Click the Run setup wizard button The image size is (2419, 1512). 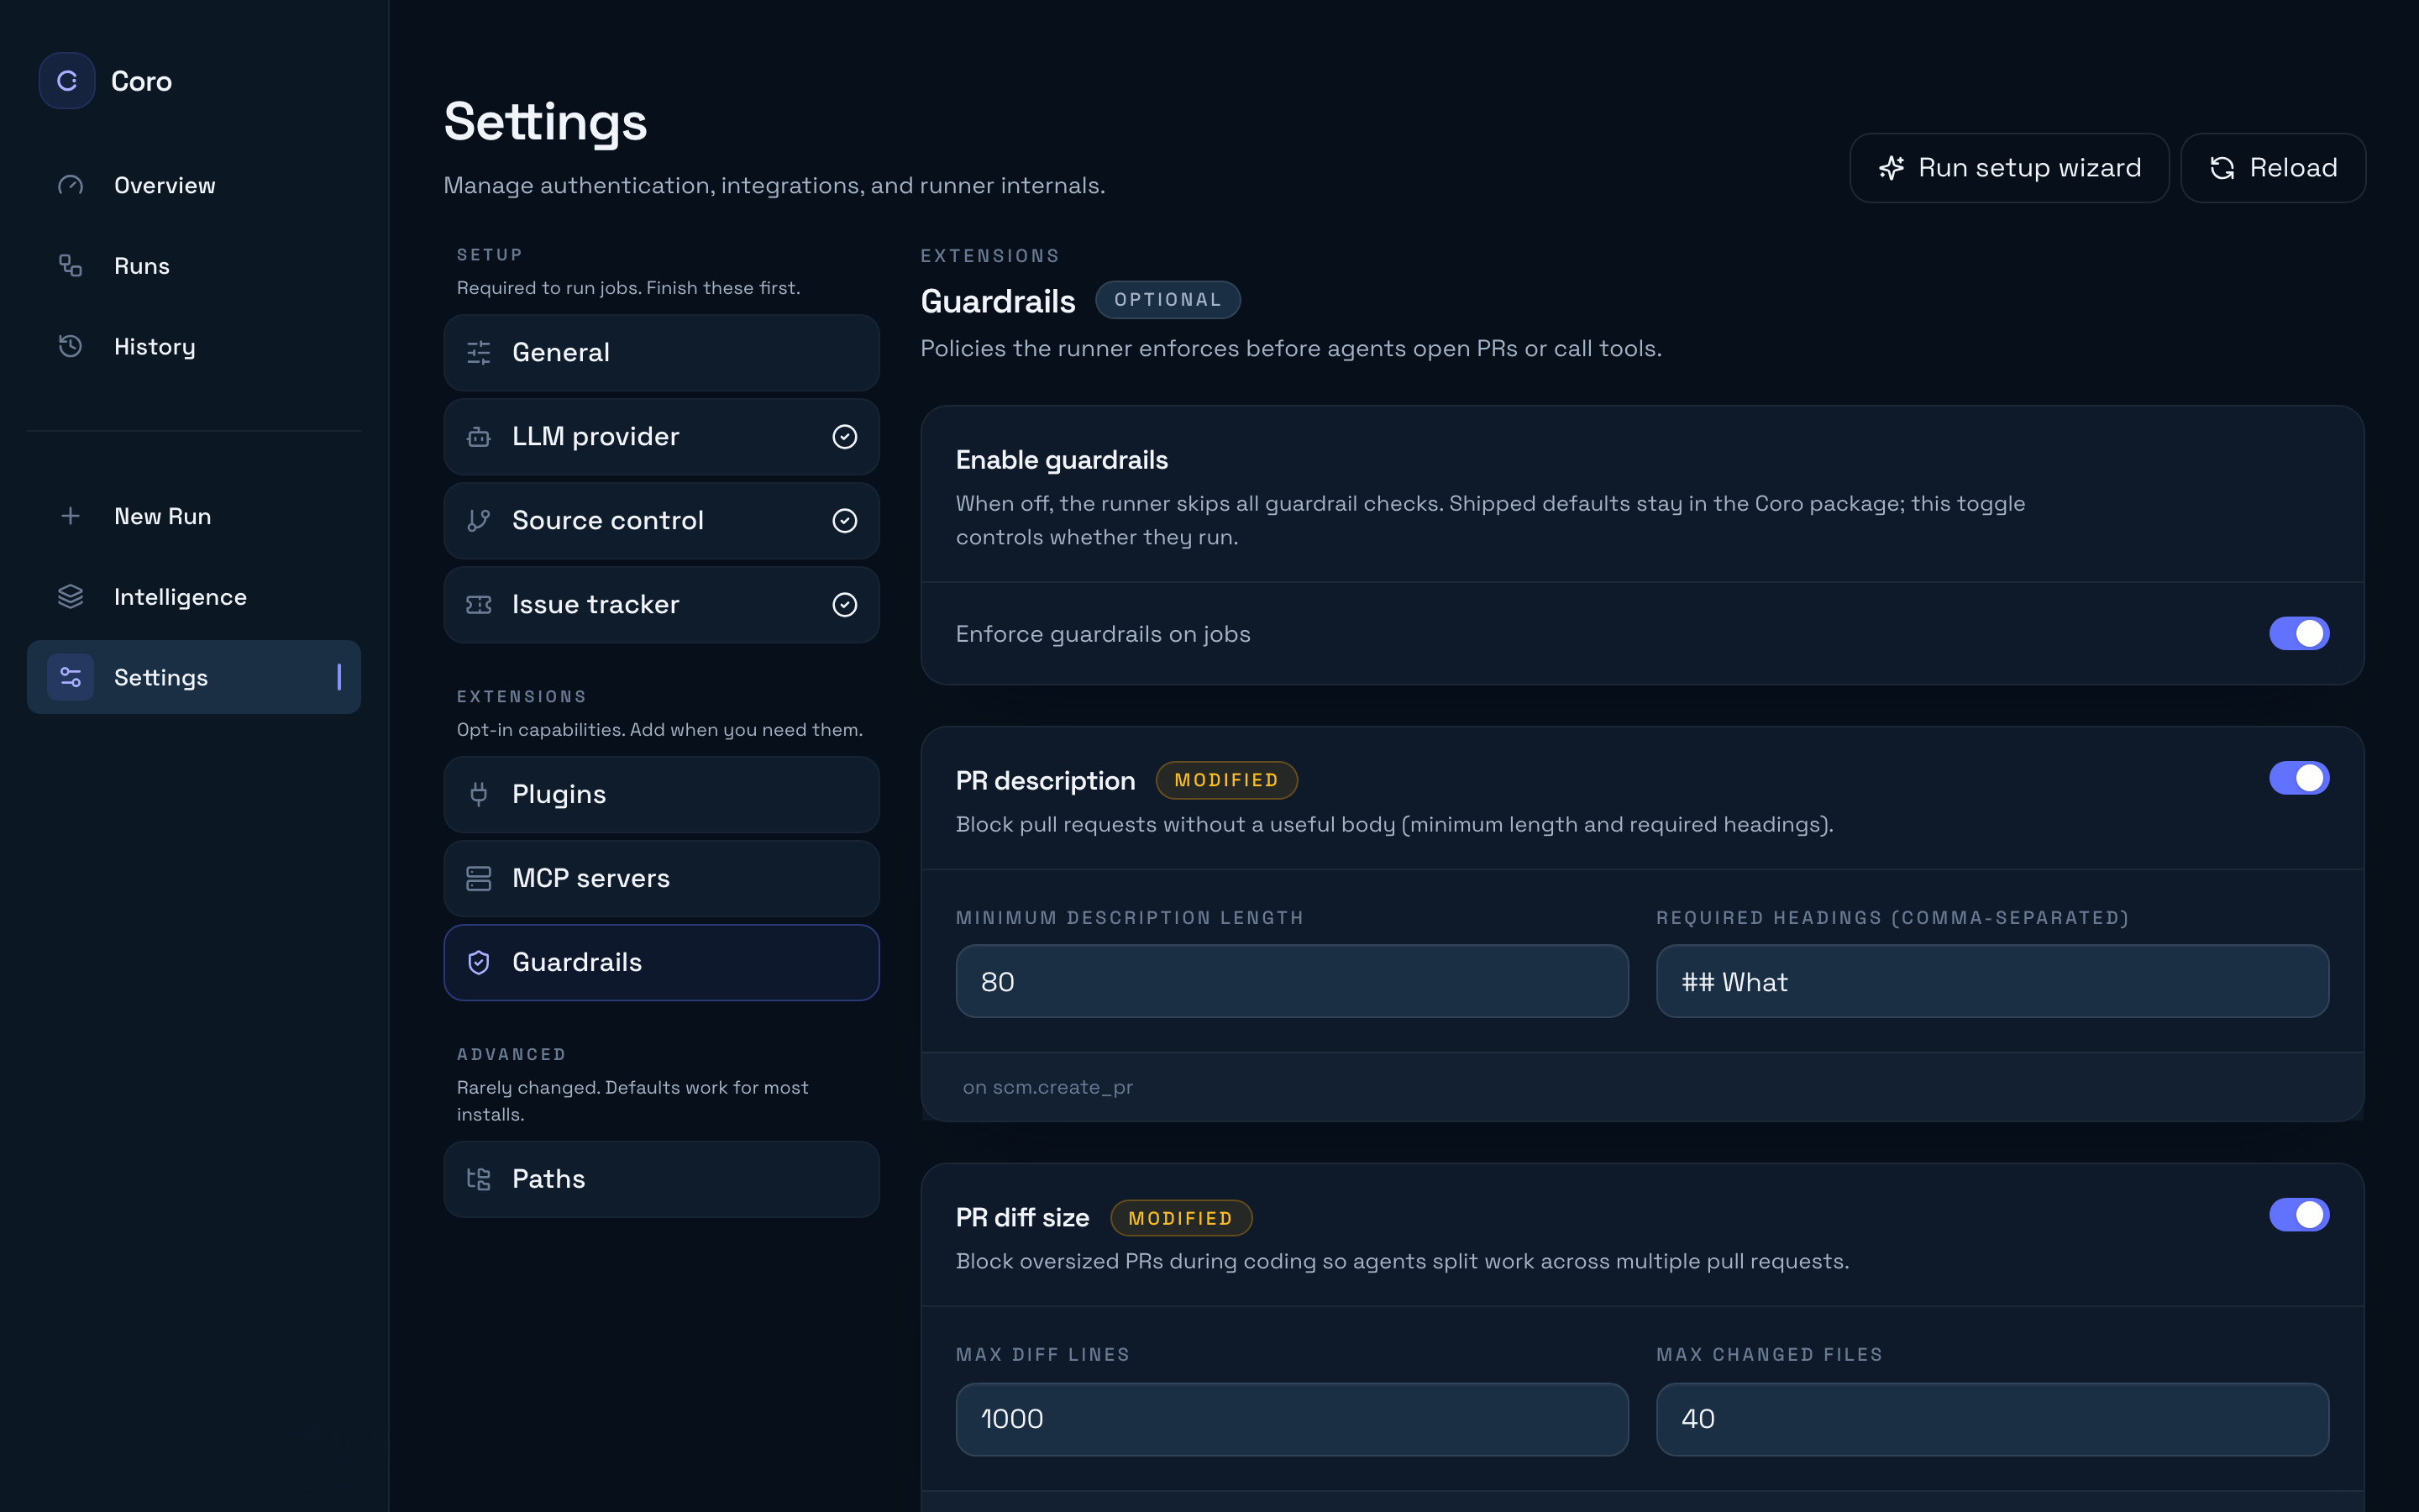click(x=2009, y=168)
